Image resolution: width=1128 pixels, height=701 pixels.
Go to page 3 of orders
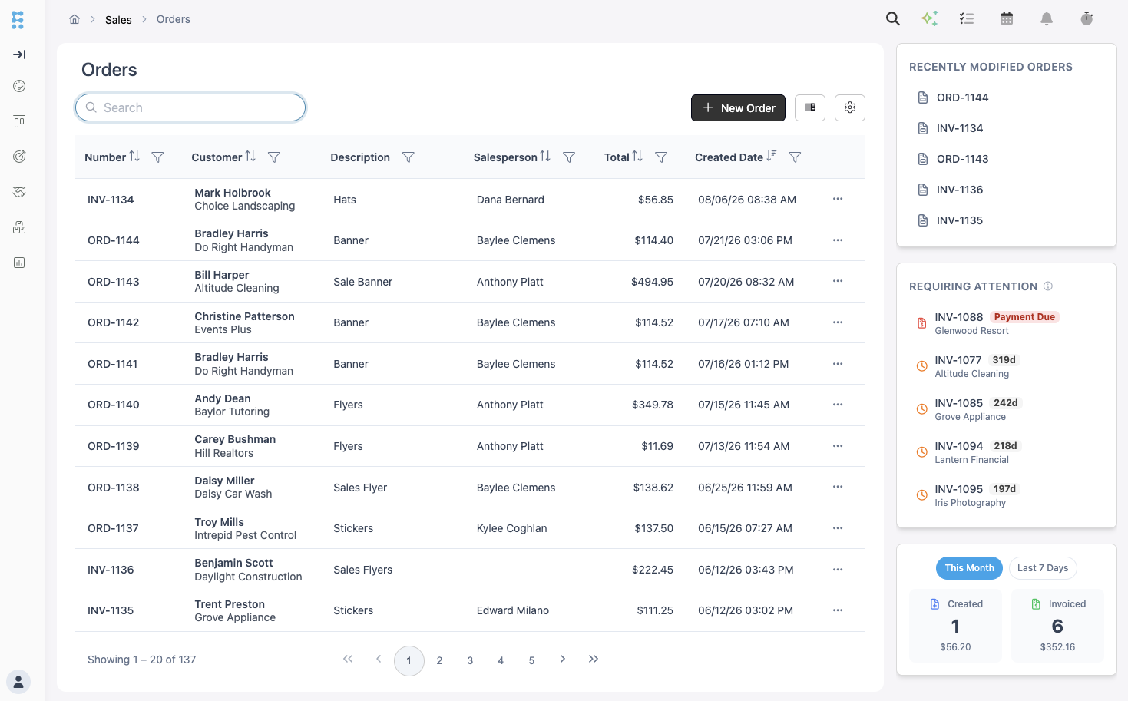(470, 660)
